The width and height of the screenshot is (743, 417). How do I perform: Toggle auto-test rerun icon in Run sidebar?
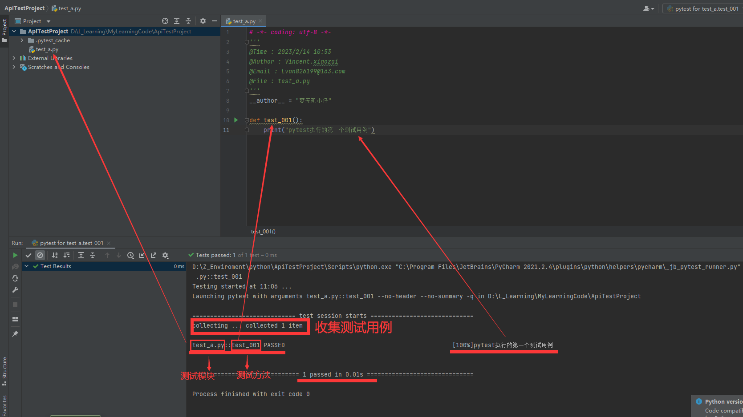coord(15,278)
